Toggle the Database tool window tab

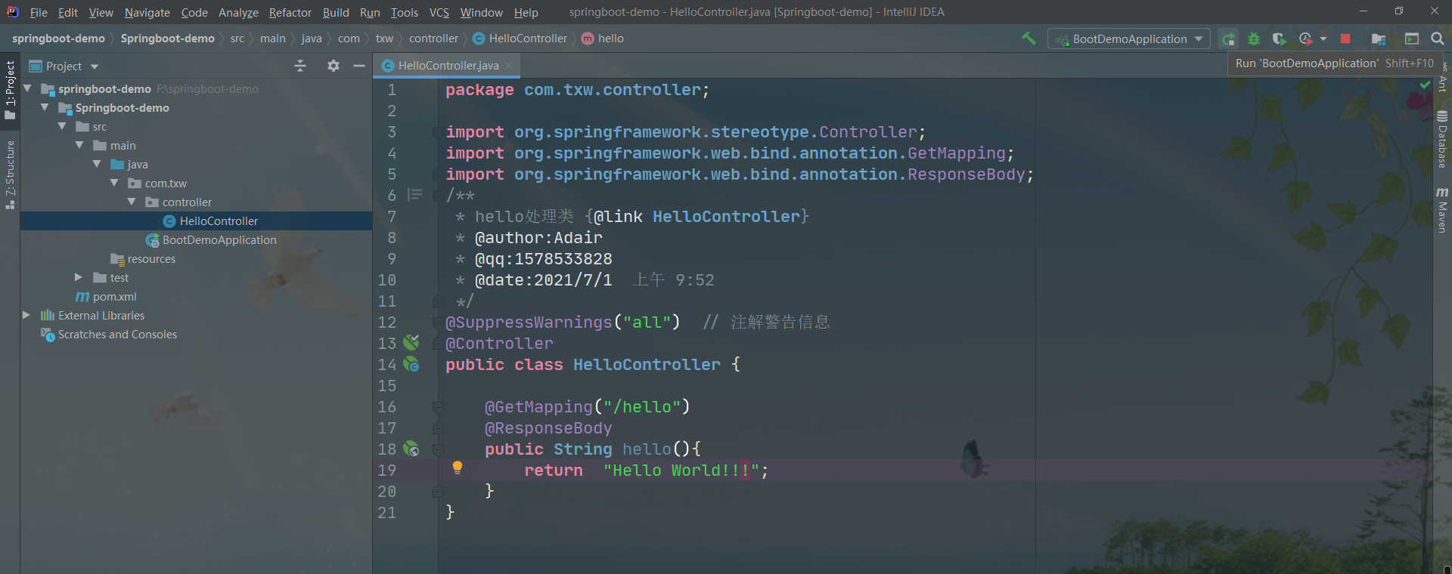pyautogui.click(x=1442, y=140)
